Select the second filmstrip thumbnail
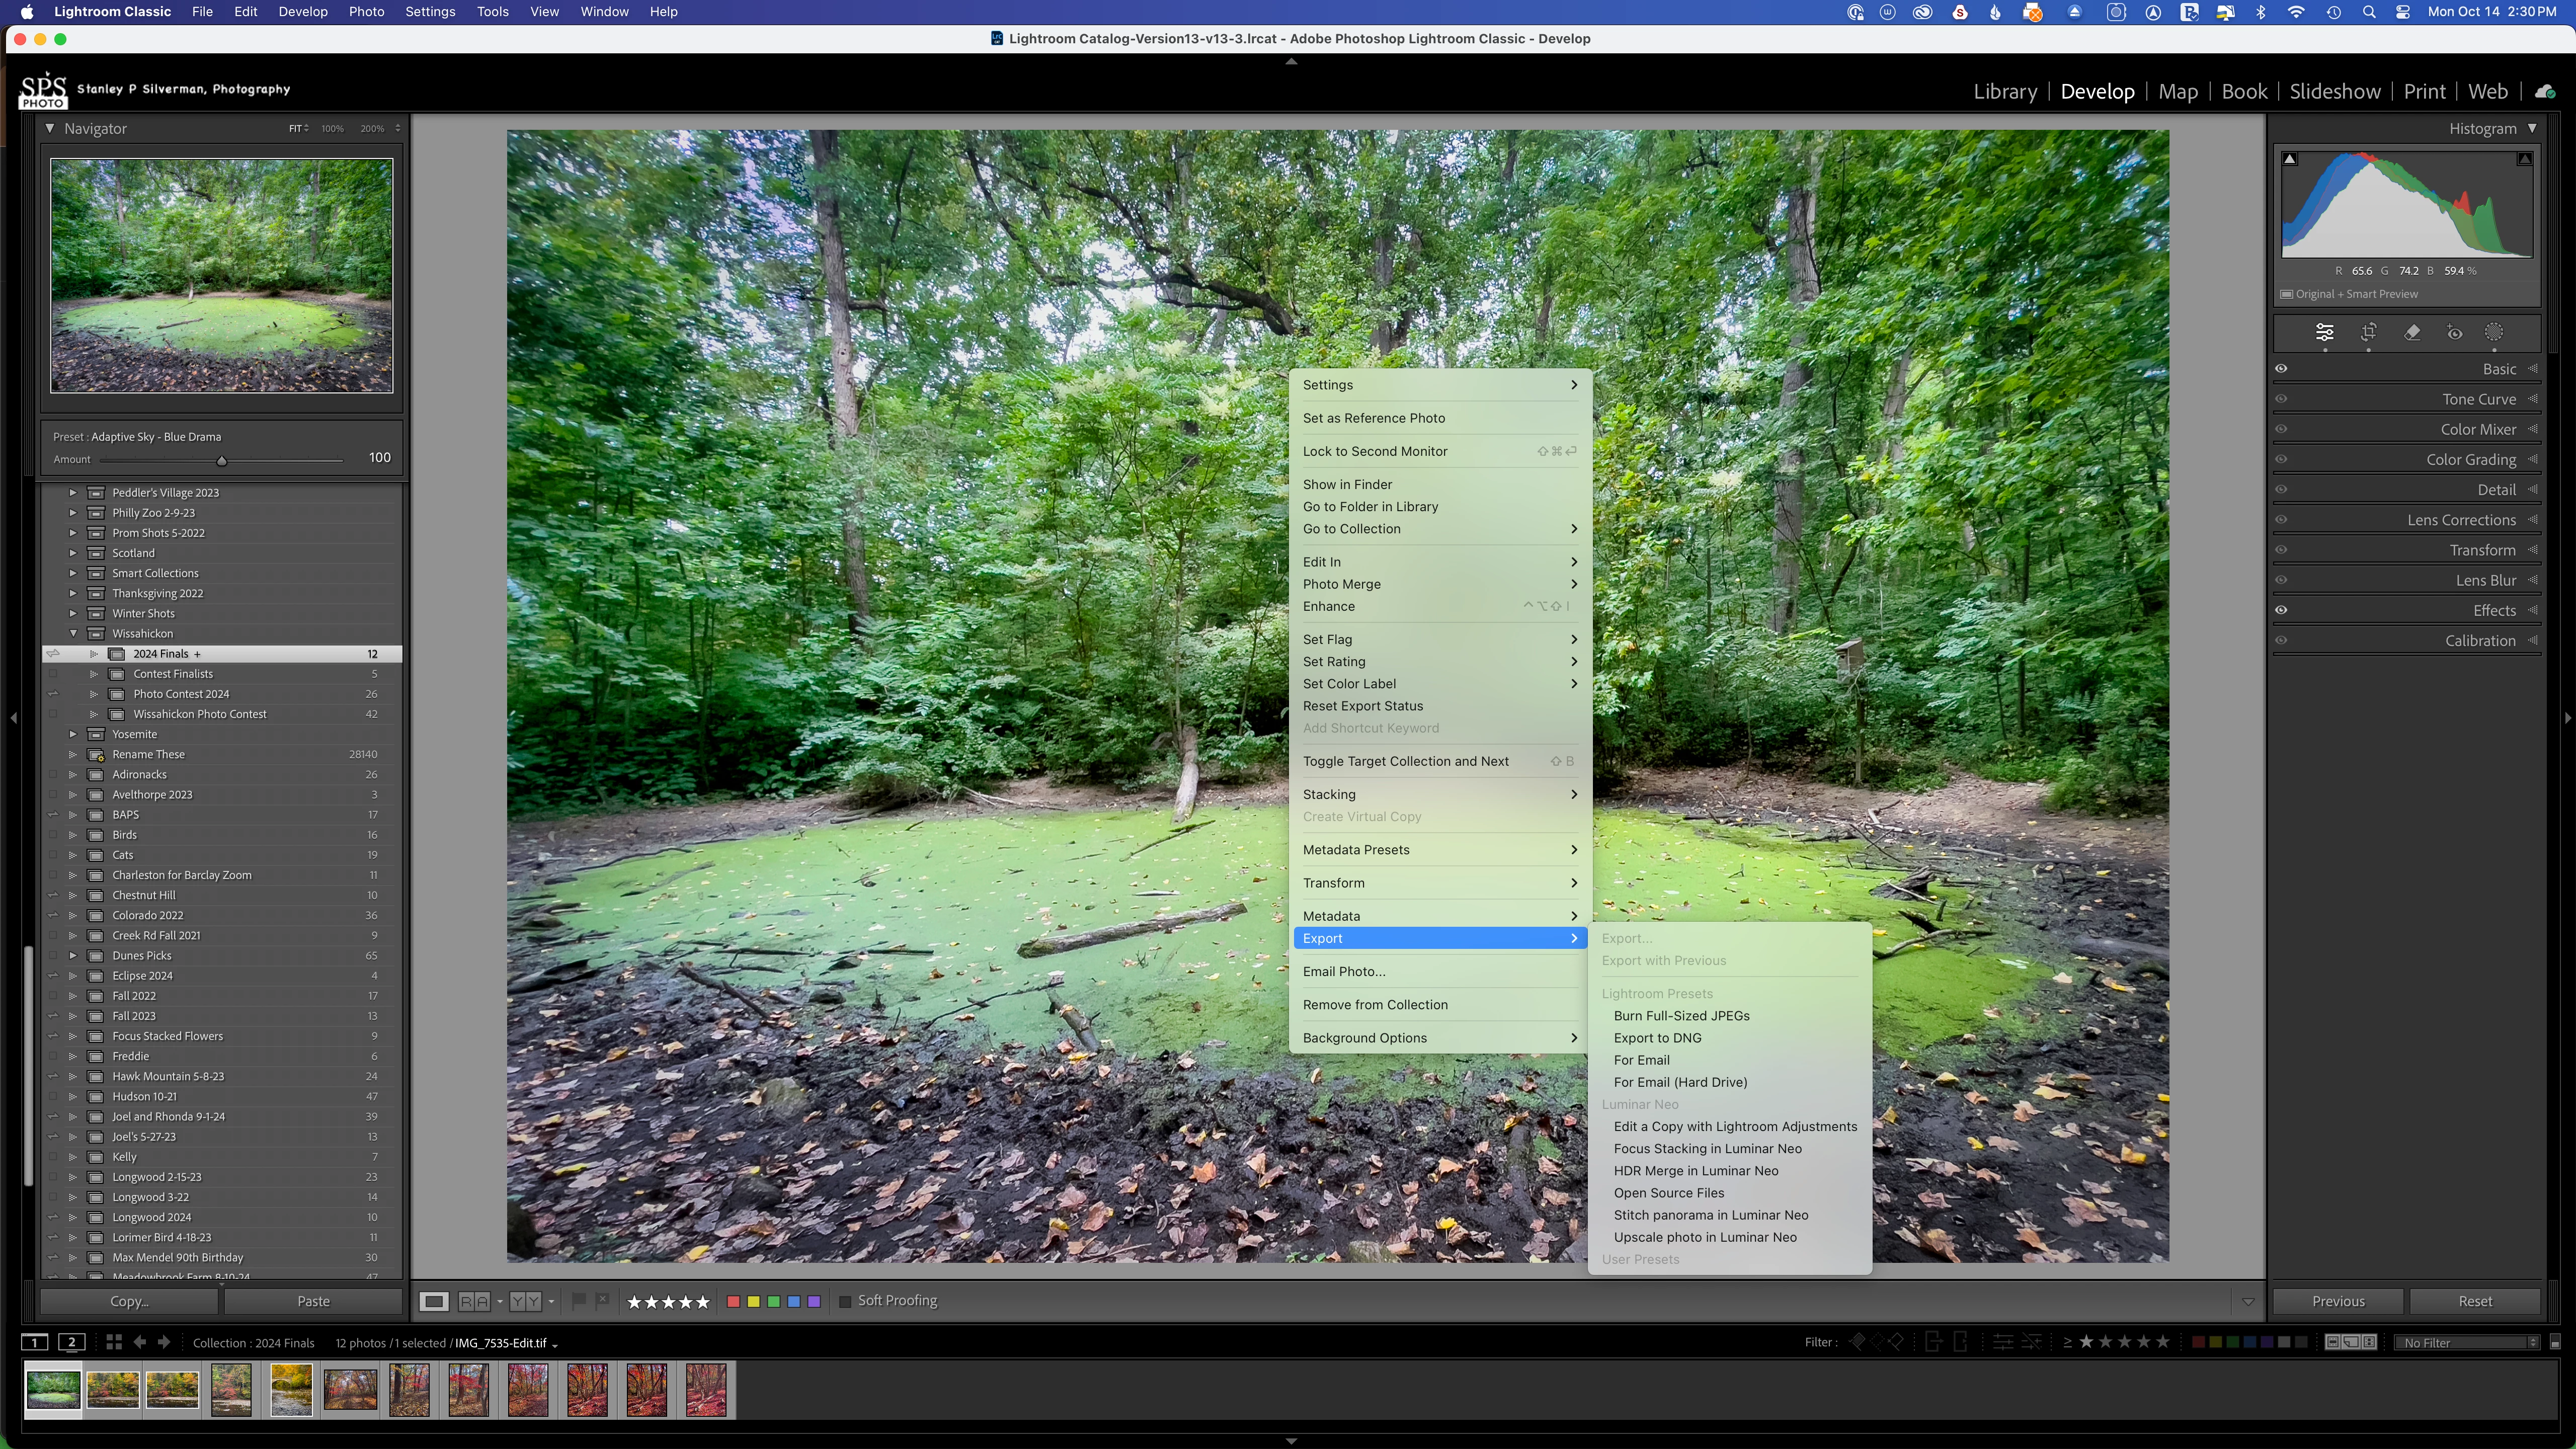Image resolution: width=2576 pixels, height=1449 pixels. (112, 1390)
